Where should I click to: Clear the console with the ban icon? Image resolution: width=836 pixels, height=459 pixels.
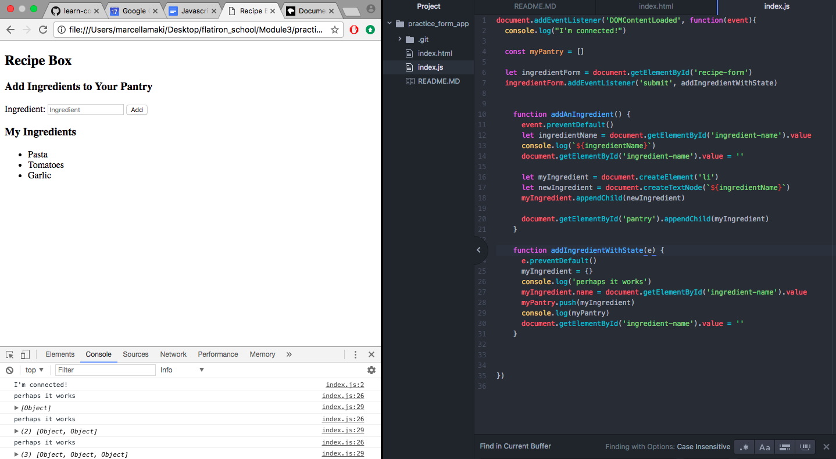pyautogui.click(x=9, y=370)
